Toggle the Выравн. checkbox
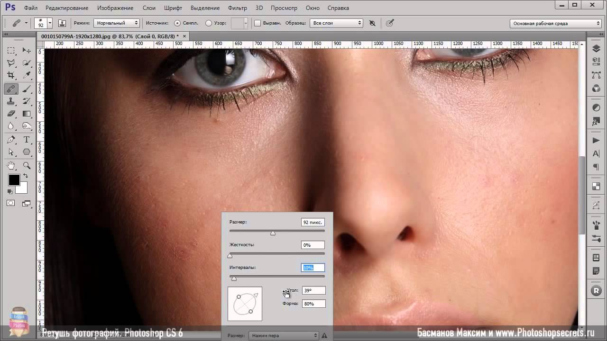Screen dimensions: 607x341 [258, 23]
